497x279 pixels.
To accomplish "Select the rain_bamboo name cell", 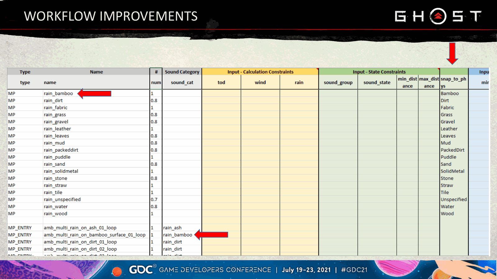I will [96, 93].
